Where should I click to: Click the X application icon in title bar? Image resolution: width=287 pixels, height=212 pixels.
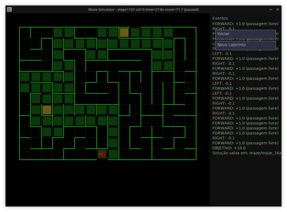(x=9, y=10)
